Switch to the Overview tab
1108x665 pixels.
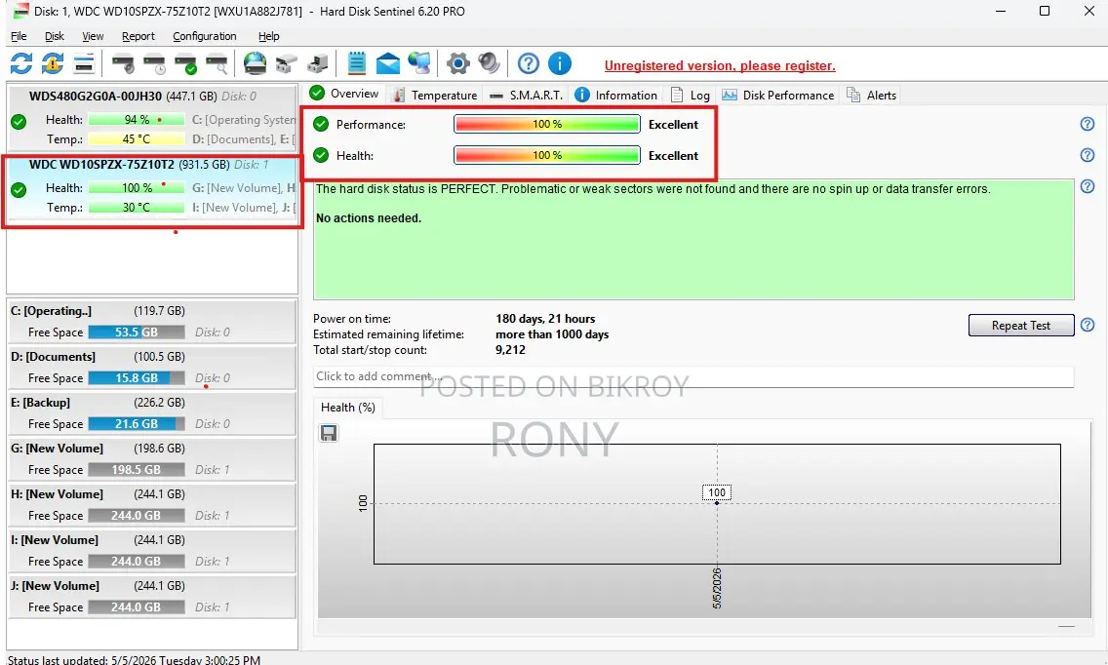click(345, 94)
